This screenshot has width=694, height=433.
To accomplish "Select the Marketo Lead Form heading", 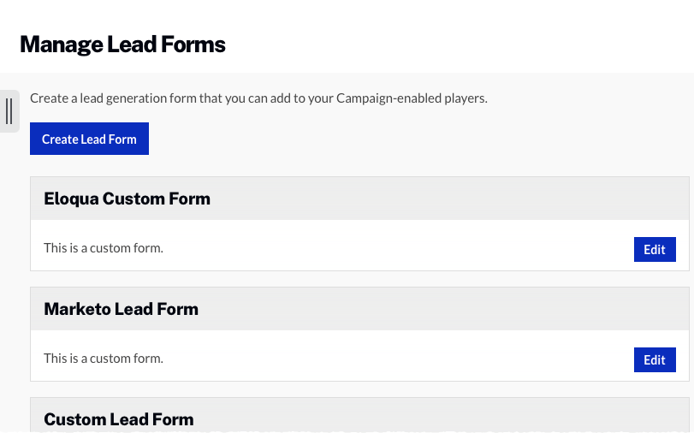I will click(121, 309).
